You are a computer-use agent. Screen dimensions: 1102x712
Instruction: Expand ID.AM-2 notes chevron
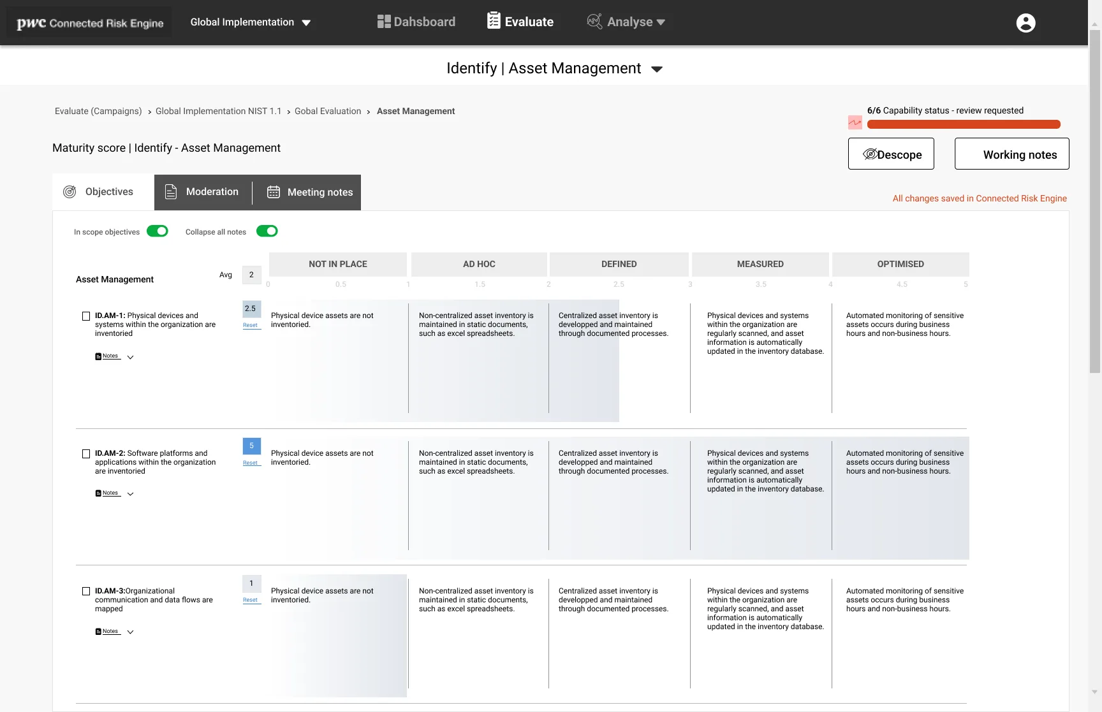coord(130,494)
